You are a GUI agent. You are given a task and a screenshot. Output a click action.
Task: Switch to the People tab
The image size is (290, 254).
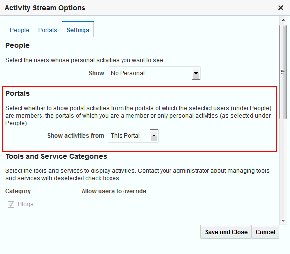(19, 30)
